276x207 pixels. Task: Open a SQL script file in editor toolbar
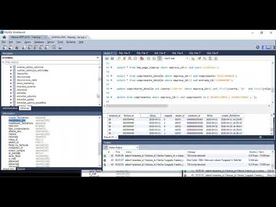(107, 58)
